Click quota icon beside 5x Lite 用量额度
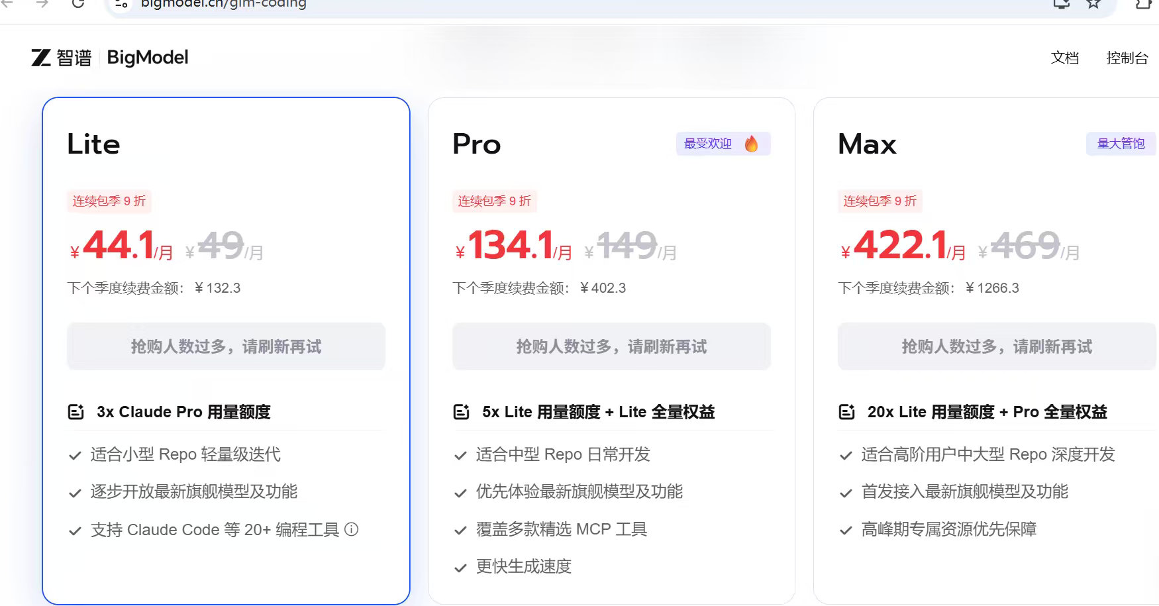This screenshot has height=606, width=1159. [462, 412]
